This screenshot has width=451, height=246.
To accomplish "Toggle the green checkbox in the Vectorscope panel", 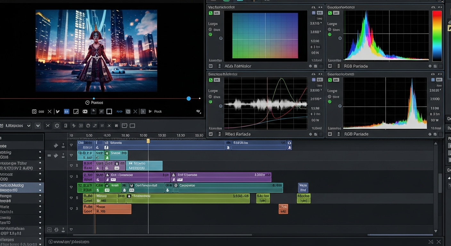I will coord(210,13).
